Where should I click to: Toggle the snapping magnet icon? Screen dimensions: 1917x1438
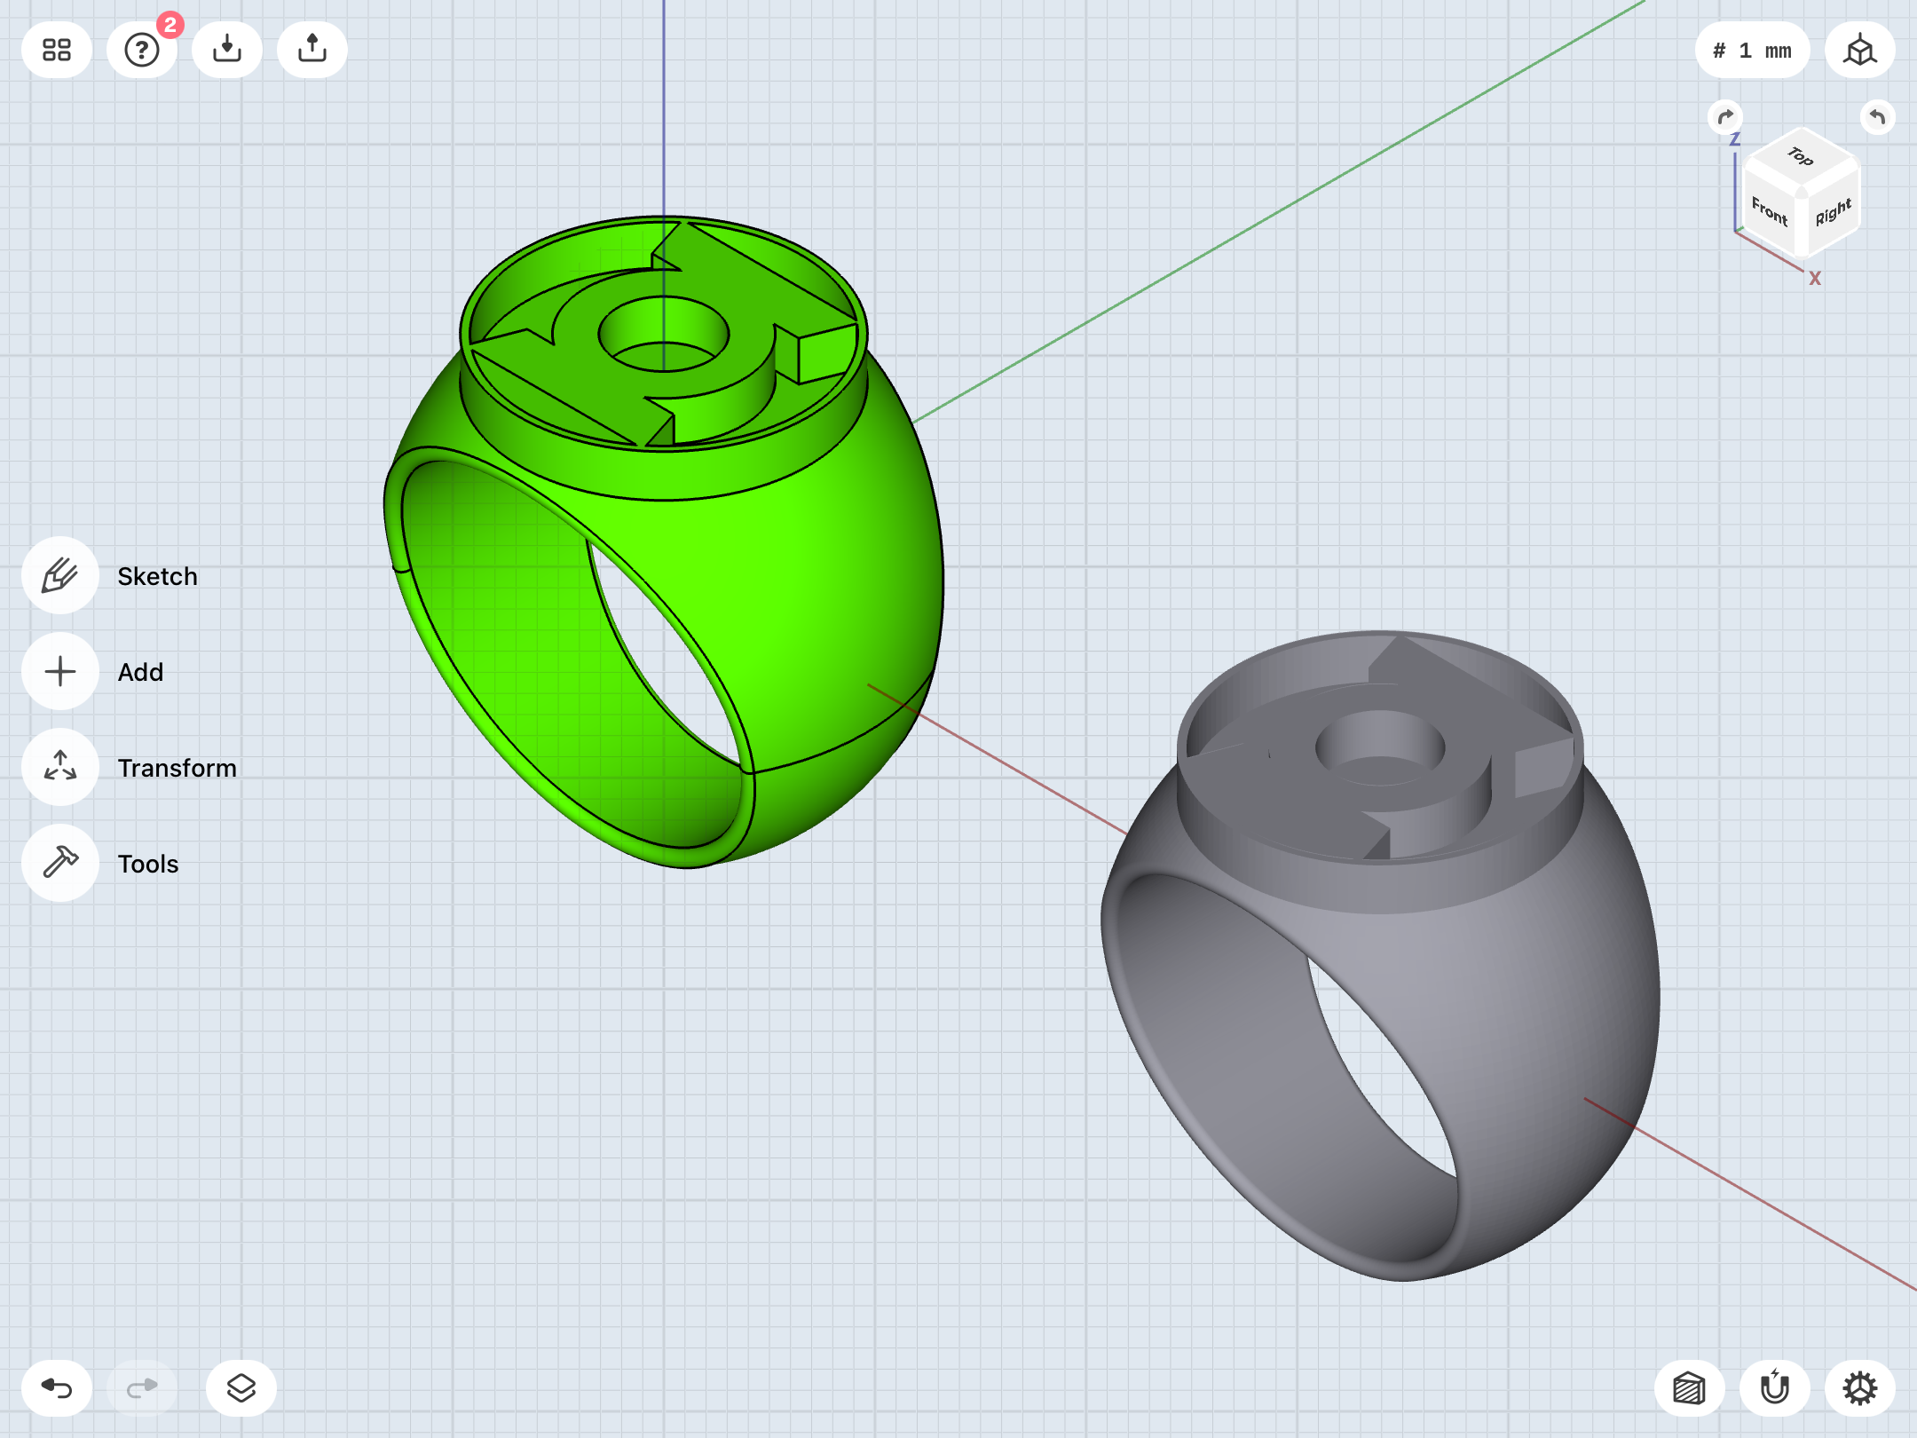coord(1775,1388)
